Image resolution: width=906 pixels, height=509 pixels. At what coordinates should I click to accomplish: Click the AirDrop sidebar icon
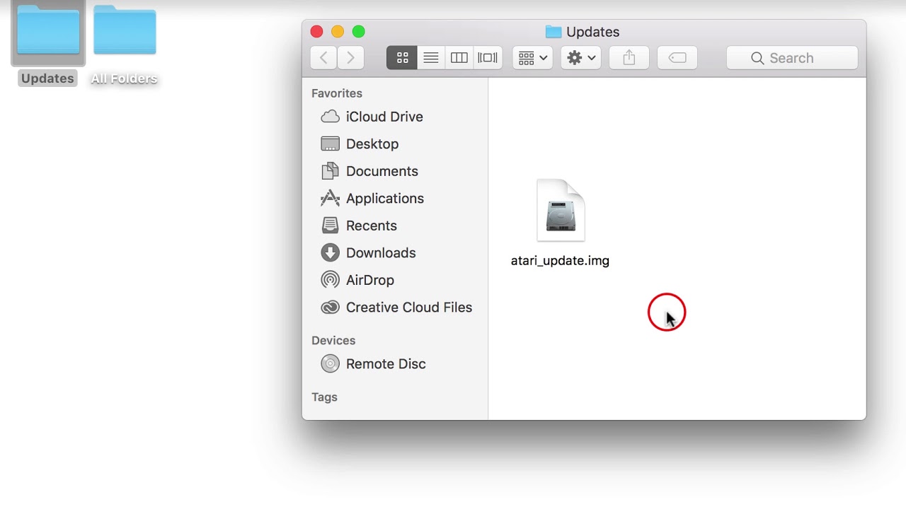pos(330,280)
